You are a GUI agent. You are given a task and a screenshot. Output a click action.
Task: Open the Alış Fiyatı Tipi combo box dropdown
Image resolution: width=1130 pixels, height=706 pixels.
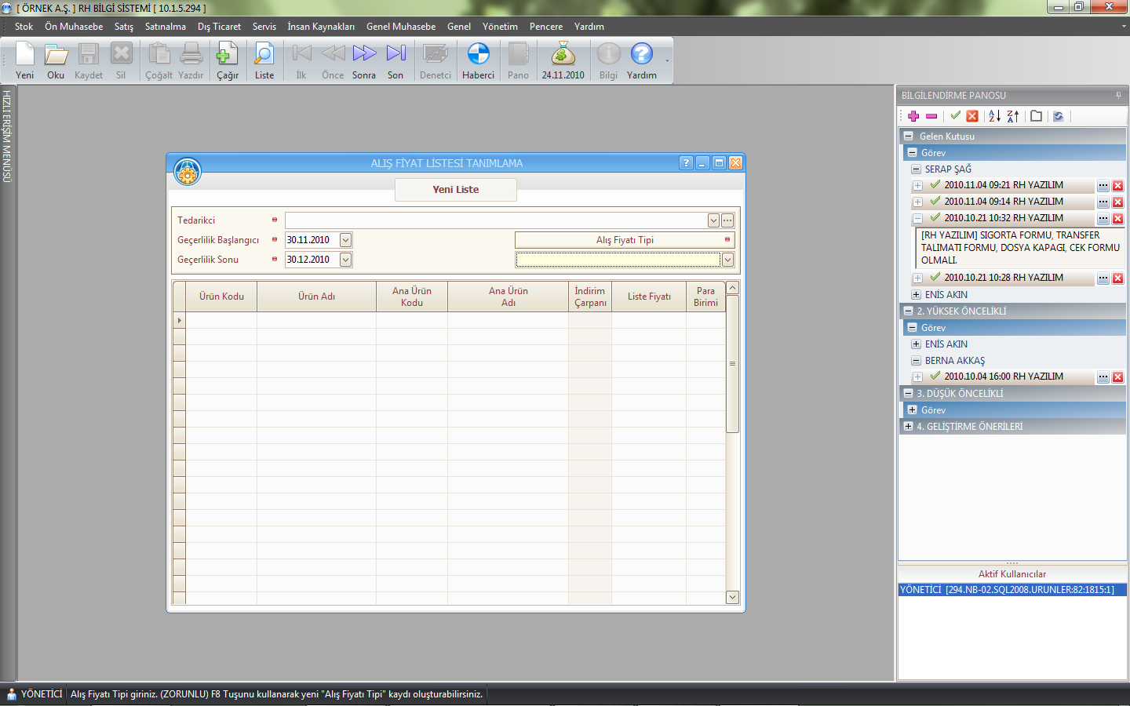tap(727, 260)
